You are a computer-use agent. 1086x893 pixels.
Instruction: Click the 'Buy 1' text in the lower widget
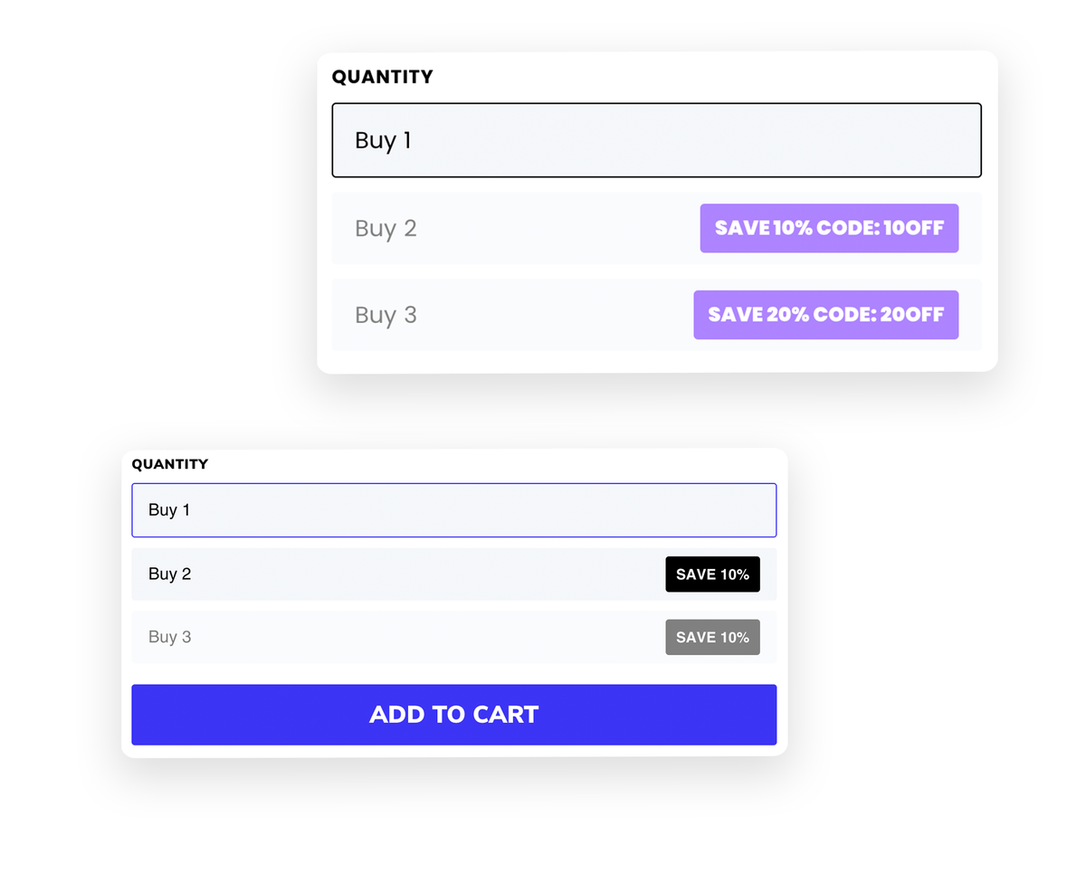pyautogui.click(x=169, y=510)
